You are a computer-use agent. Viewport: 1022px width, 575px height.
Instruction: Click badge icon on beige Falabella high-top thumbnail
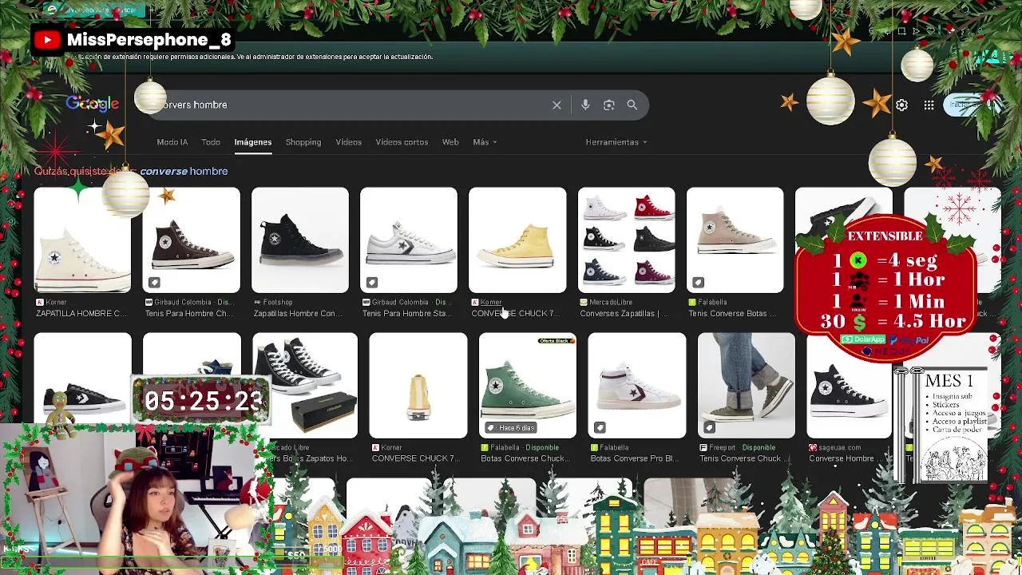click(698, 282)
